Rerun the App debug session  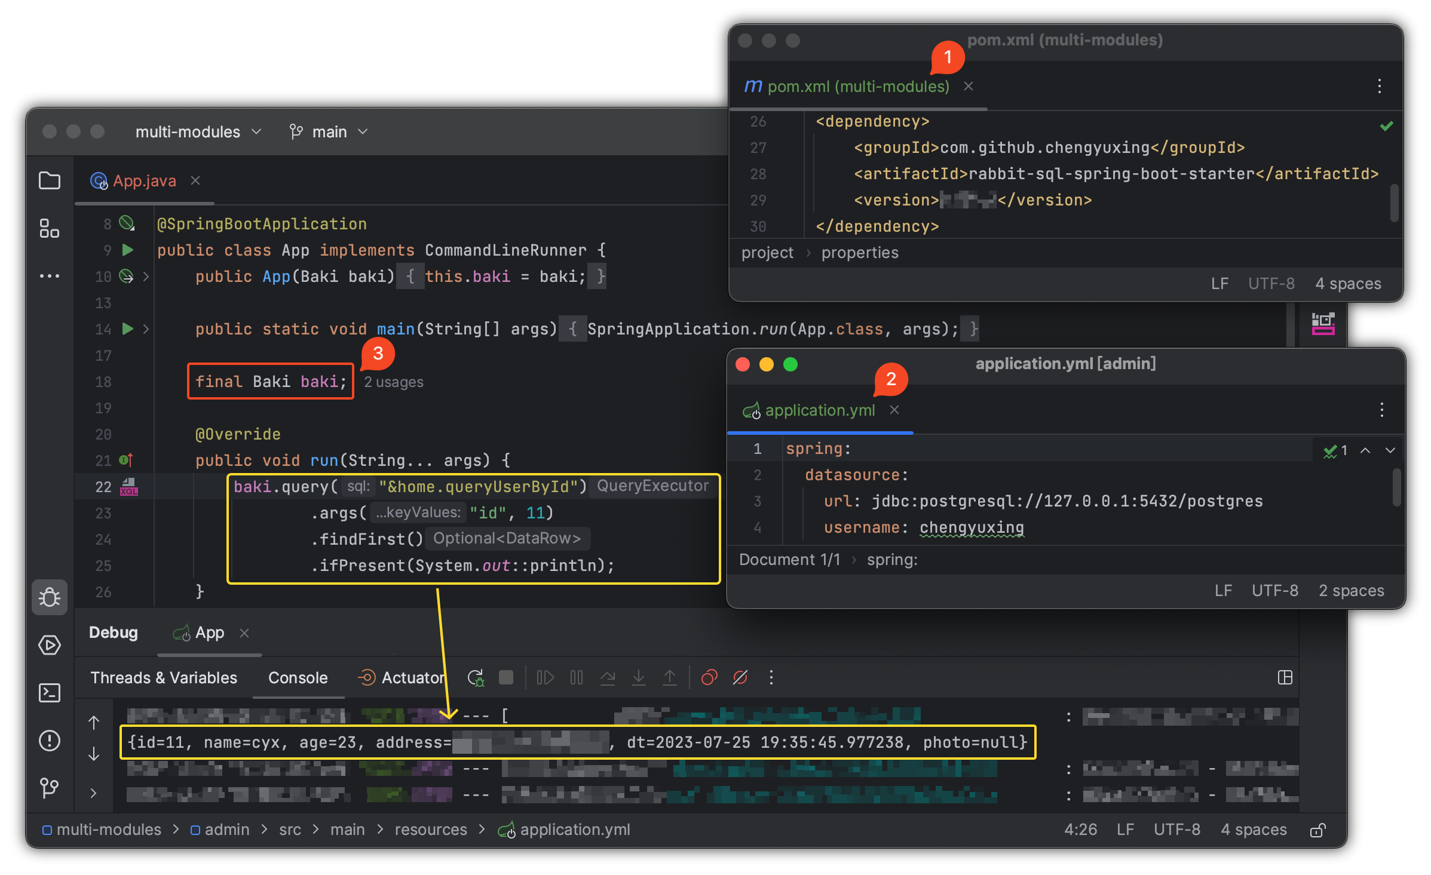click(x=475, y=677)
